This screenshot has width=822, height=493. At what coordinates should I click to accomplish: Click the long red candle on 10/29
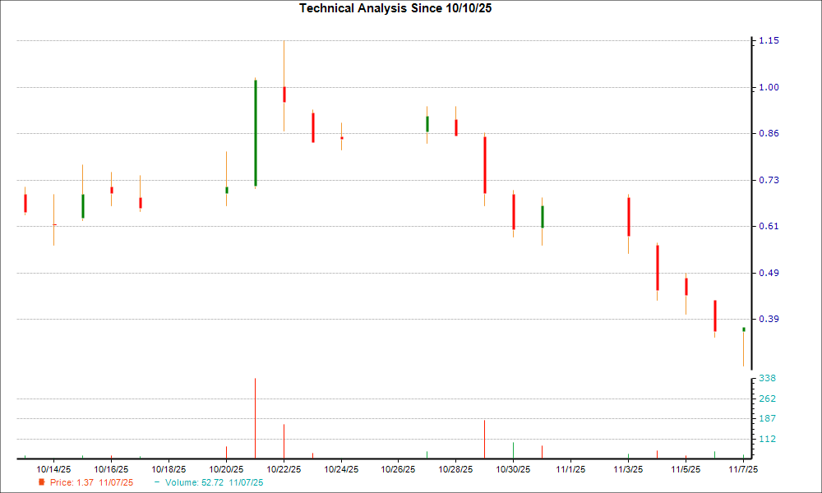(x=485, y=164)
